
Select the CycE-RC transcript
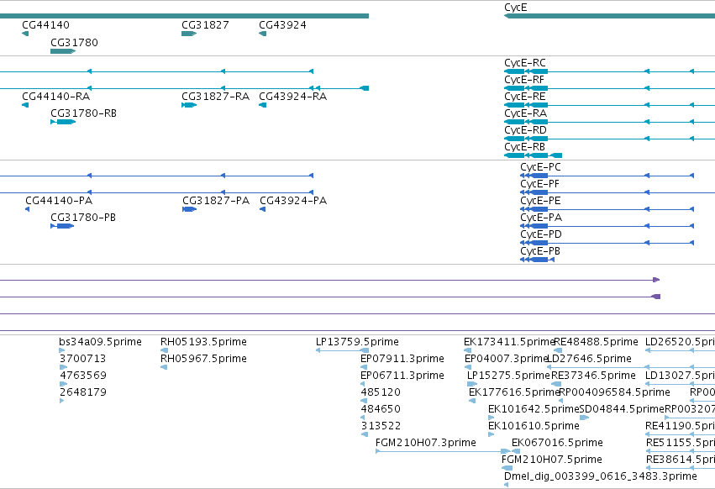(609, 71)
